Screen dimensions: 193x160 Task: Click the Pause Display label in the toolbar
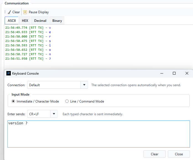pos(39,12)
